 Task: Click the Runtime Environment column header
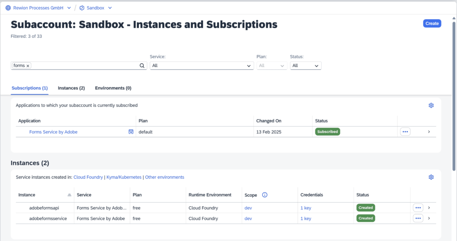click(x=210, y=195)
